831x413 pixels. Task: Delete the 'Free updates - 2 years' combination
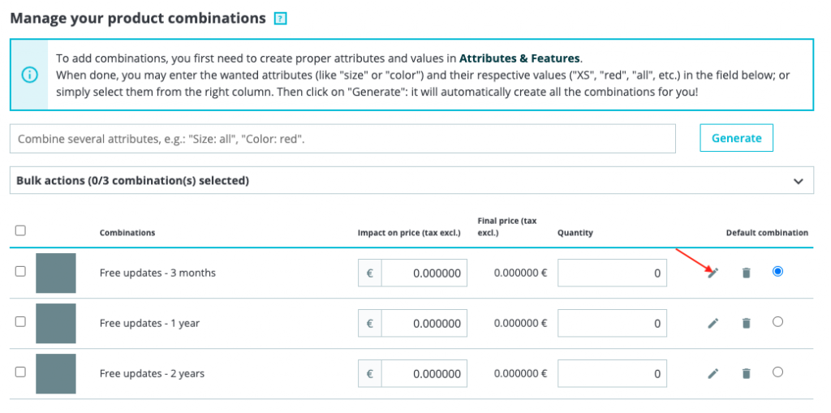click(746, 373)
